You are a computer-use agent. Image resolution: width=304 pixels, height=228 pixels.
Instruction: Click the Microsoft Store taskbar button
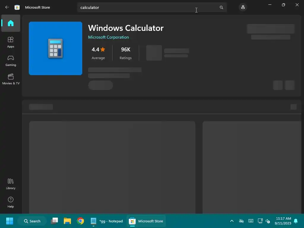tap(146, 221)
